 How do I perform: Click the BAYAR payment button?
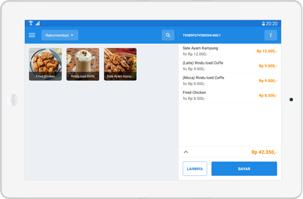244,169
